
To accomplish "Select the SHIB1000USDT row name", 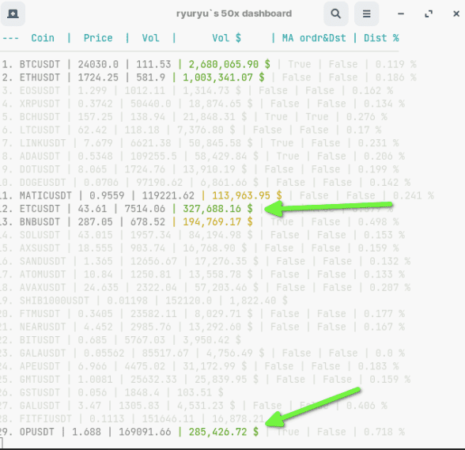I will click(55, 301).
